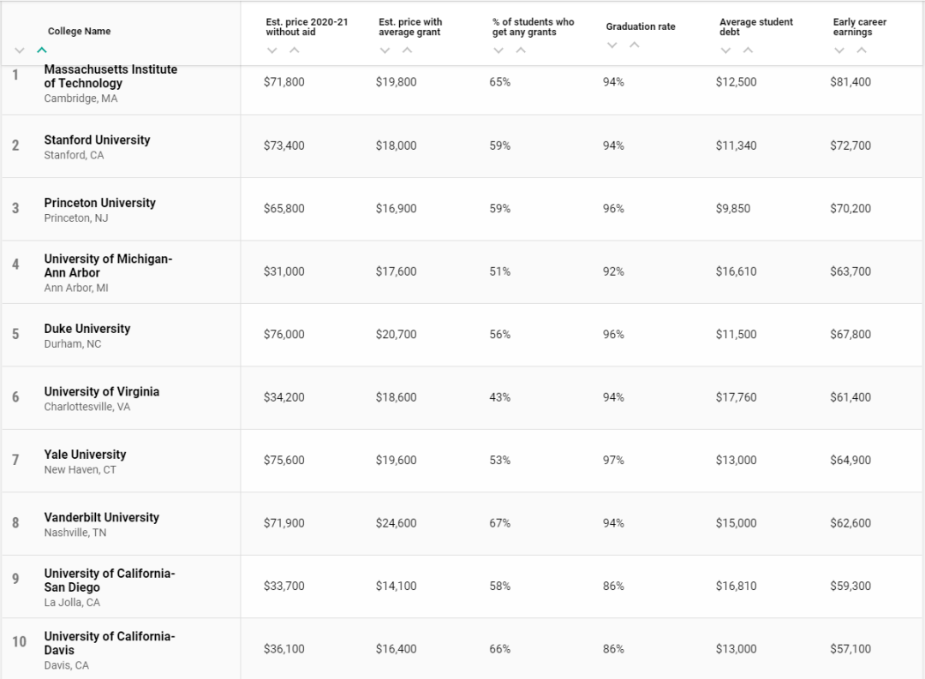
Task: Open the Stanford University entry
Action: click(x=97, y=140)
